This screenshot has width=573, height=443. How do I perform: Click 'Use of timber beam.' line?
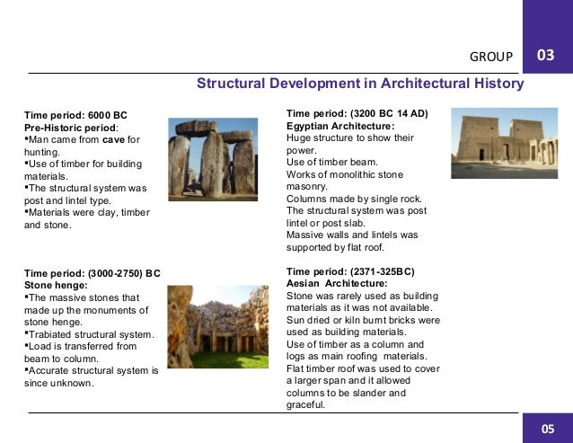coord(332,162)
